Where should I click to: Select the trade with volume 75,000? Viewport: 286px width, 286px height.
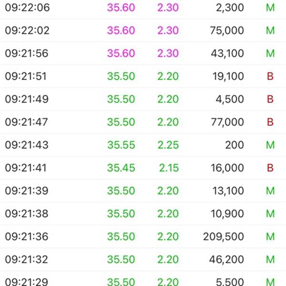click(143, 31)
